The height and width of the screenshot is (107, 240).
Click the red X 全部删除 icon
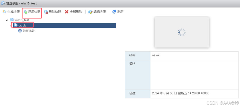(x=67, y=12)
